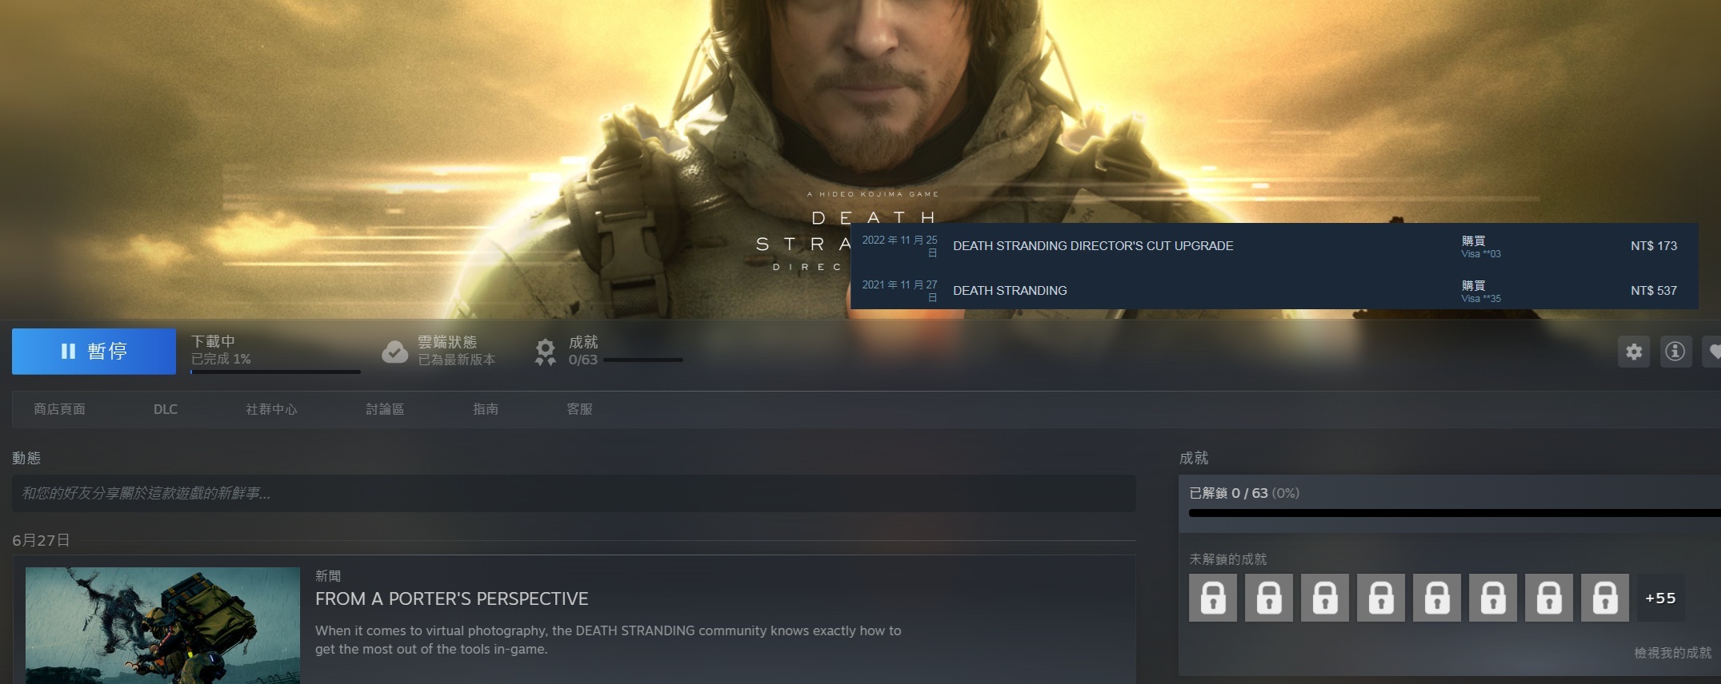
Task: Click the 新聞 news tag
Action: click(328, 576)
